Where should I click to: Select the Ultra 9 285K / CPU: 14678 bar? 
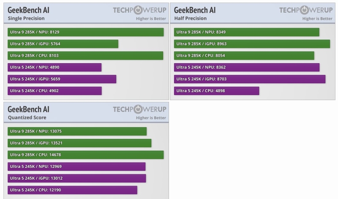(x=85, y=155)
